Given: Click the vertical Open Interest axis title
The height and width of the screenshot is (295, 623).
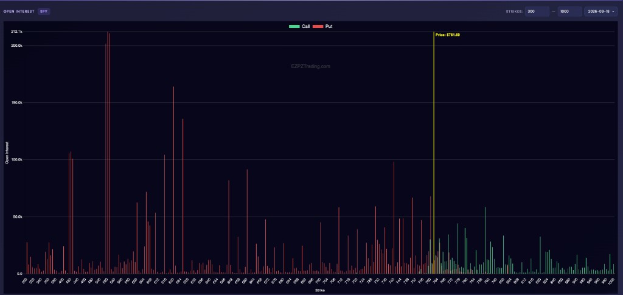Looking at the screenshot, I should click(6, 153).
